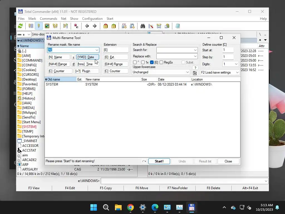285x214 pixels.
Task: Open directory history arrow in right panel
Action: click(265, 40)
